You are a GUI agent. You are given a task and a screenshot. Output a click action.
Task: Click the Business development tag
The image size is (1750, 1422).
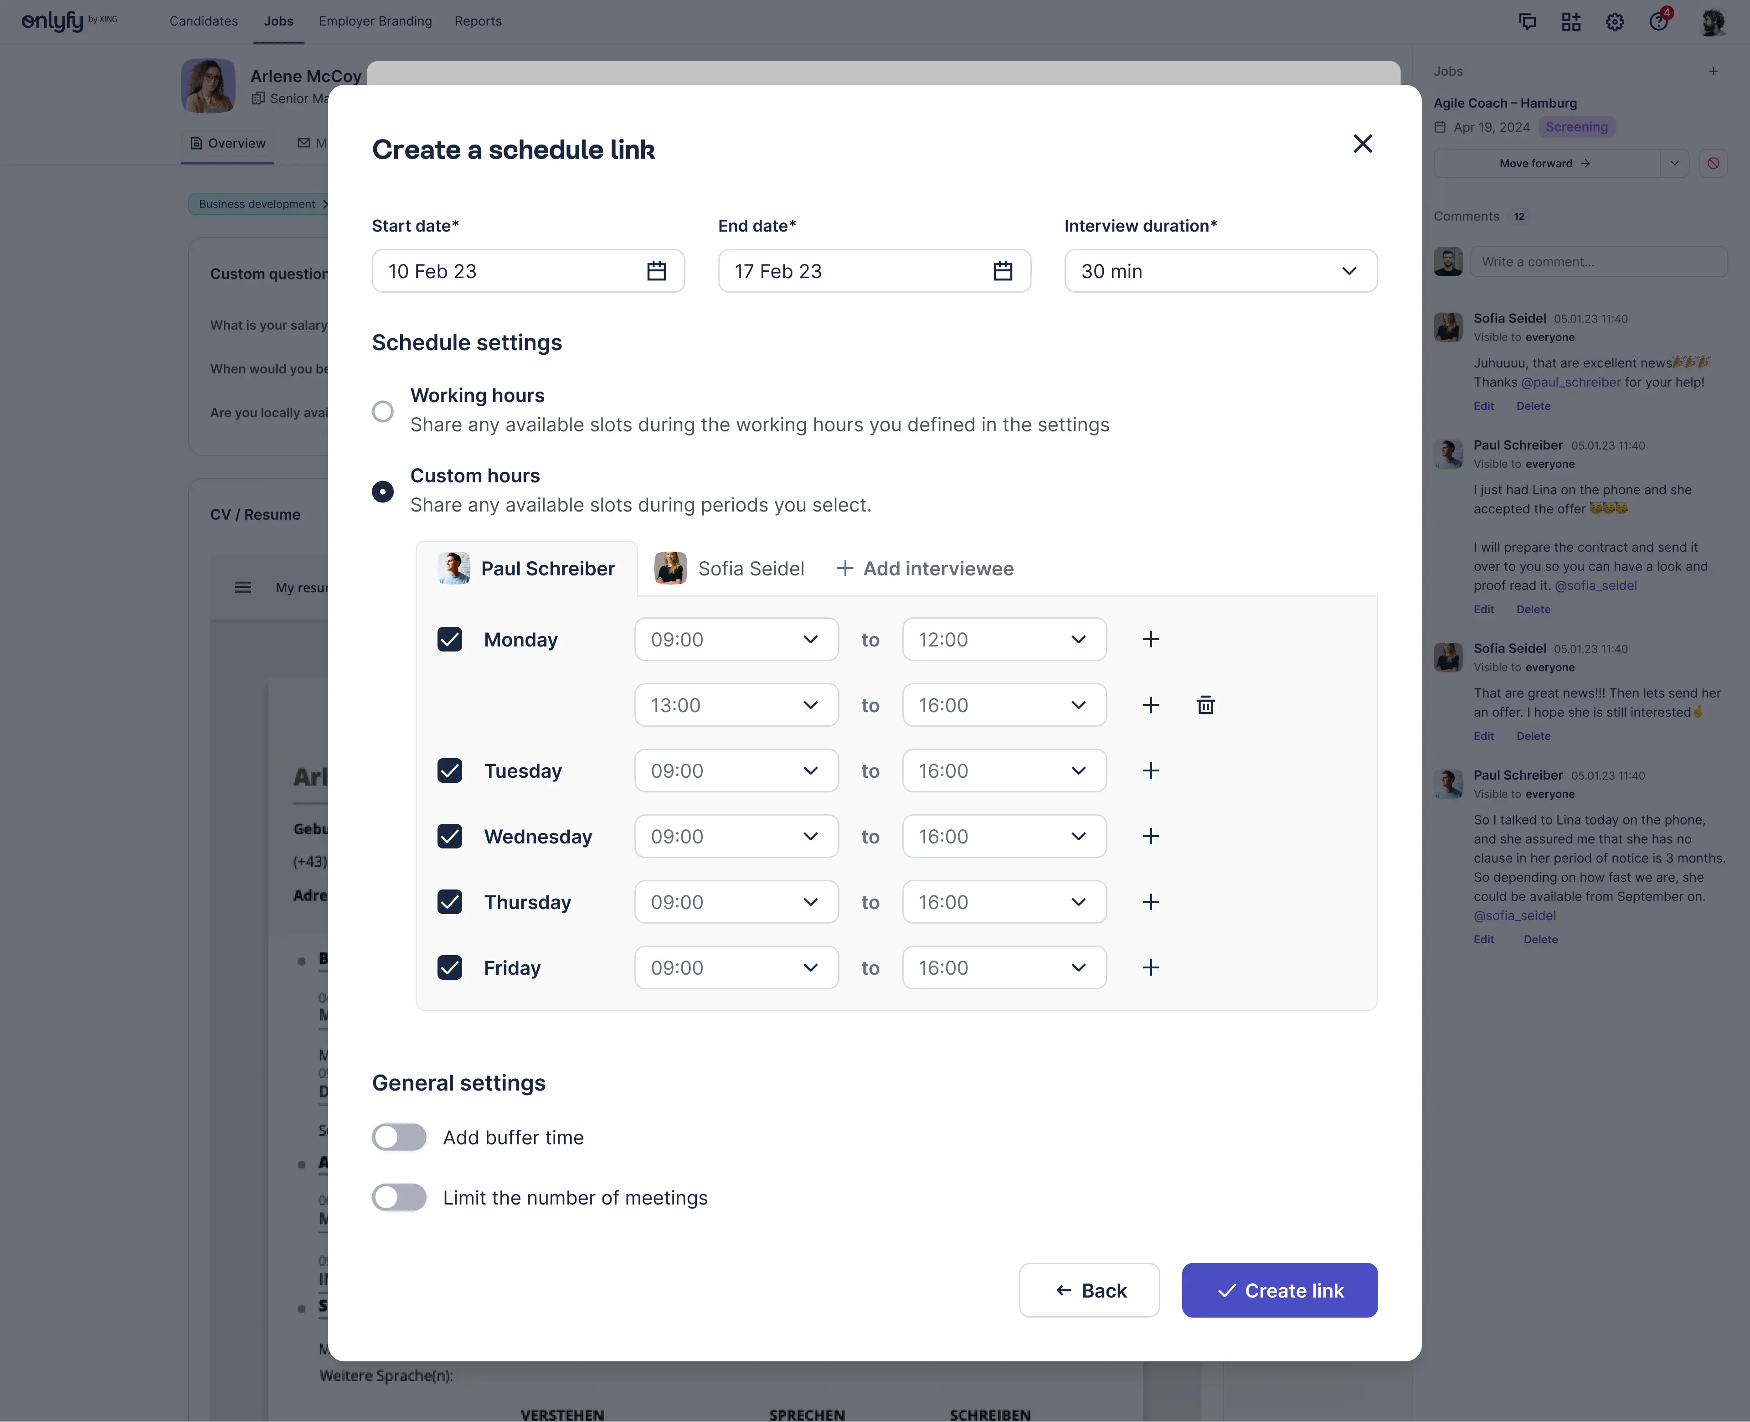(x=258, y=204)
